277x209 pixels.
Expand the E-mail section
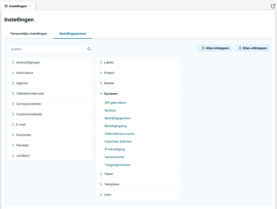[x=50, y=125]
